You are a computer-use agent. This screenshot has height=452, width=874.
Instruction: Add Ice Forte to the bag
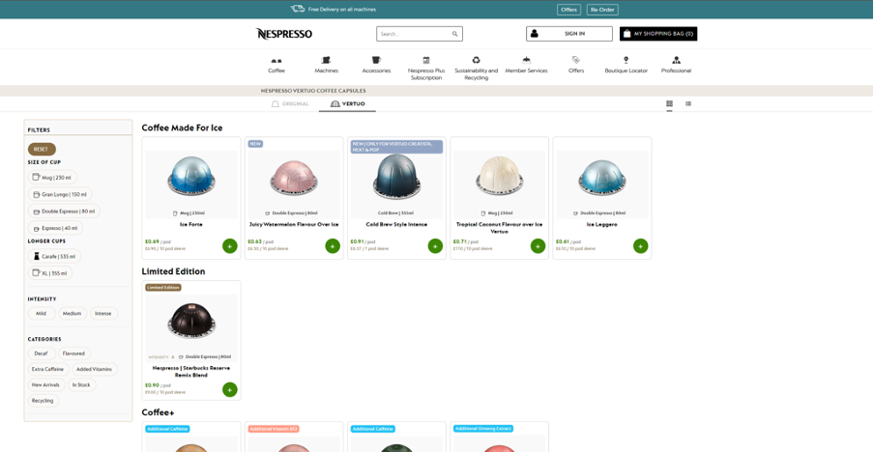(229, 246)
